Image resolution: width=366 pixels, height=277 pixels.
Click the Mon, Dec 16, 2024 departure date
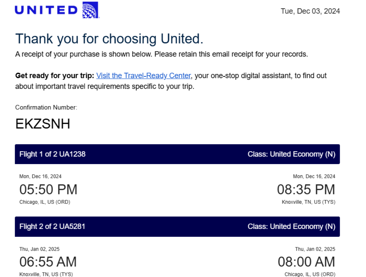(40, 176)
